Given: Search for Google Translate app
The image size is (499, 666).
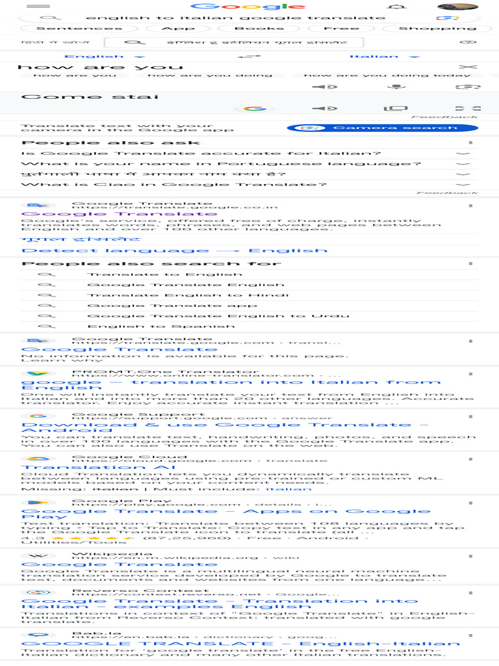Looking at the screenshot, I should click(249, 306).
